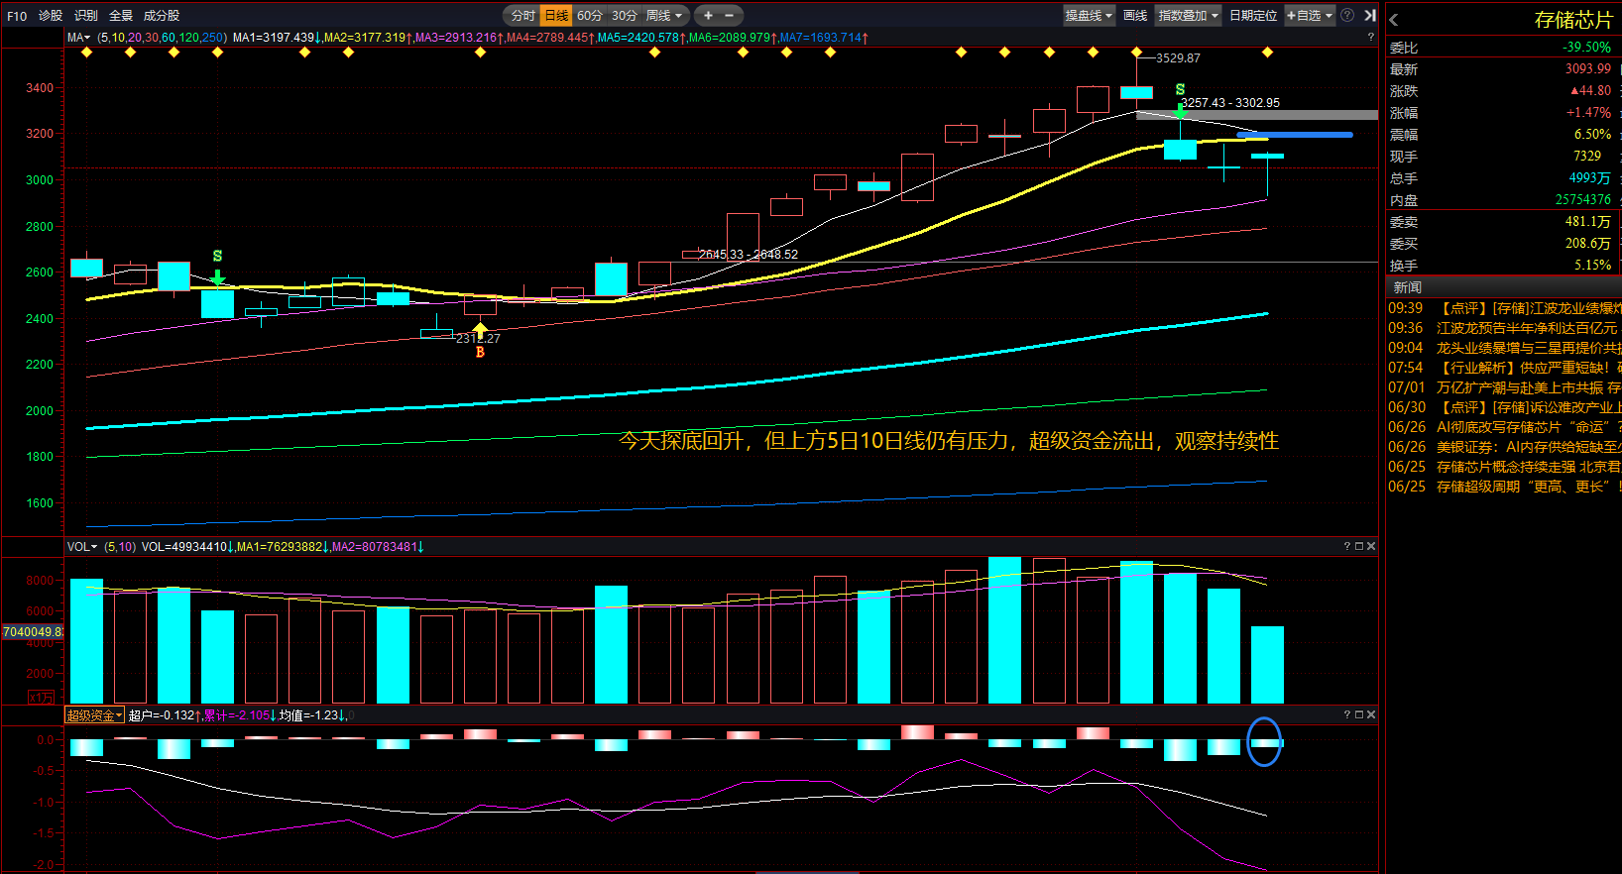Open the MA indicator dropdown
This screenshot has width=1622, height=874.
coord(78,38)
